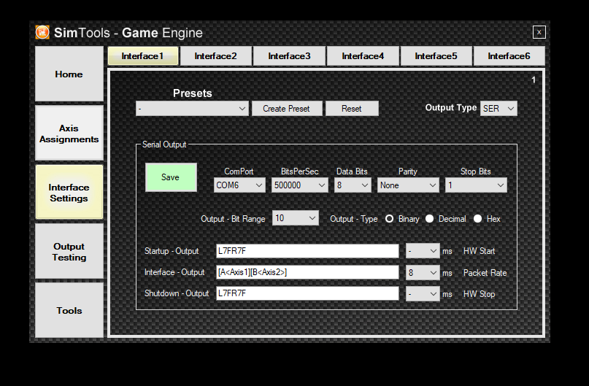Select the Decimal output type
The image size is (589, 386).
coord(430,218)
